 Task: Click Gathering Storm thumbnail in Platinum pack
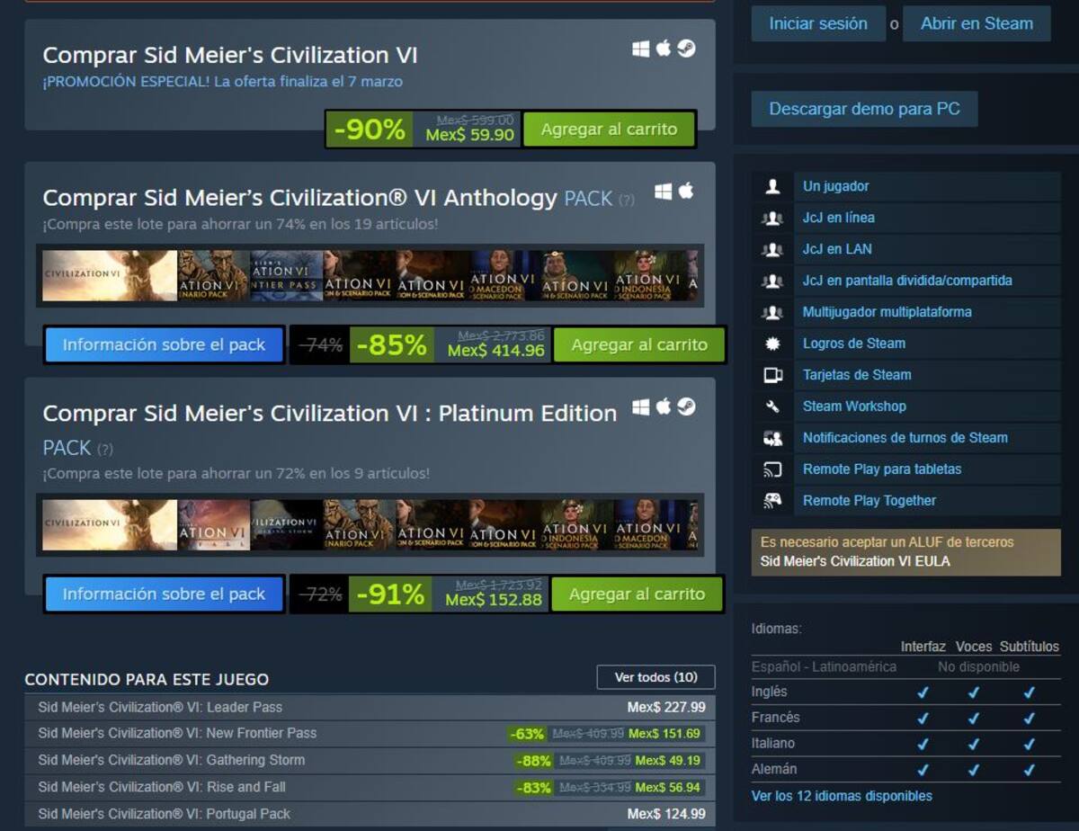[x=286, y=525]
